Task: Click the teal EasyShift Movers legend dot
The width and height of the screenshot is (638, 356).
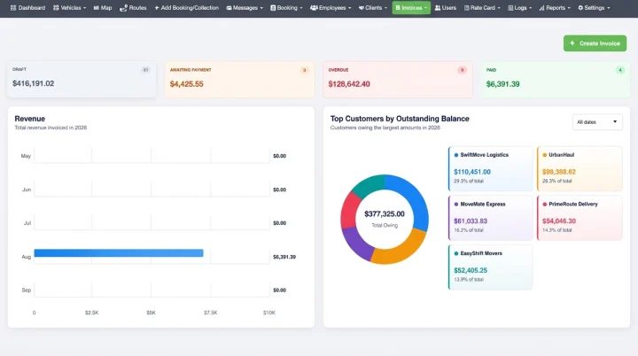Action: (455, 253)
